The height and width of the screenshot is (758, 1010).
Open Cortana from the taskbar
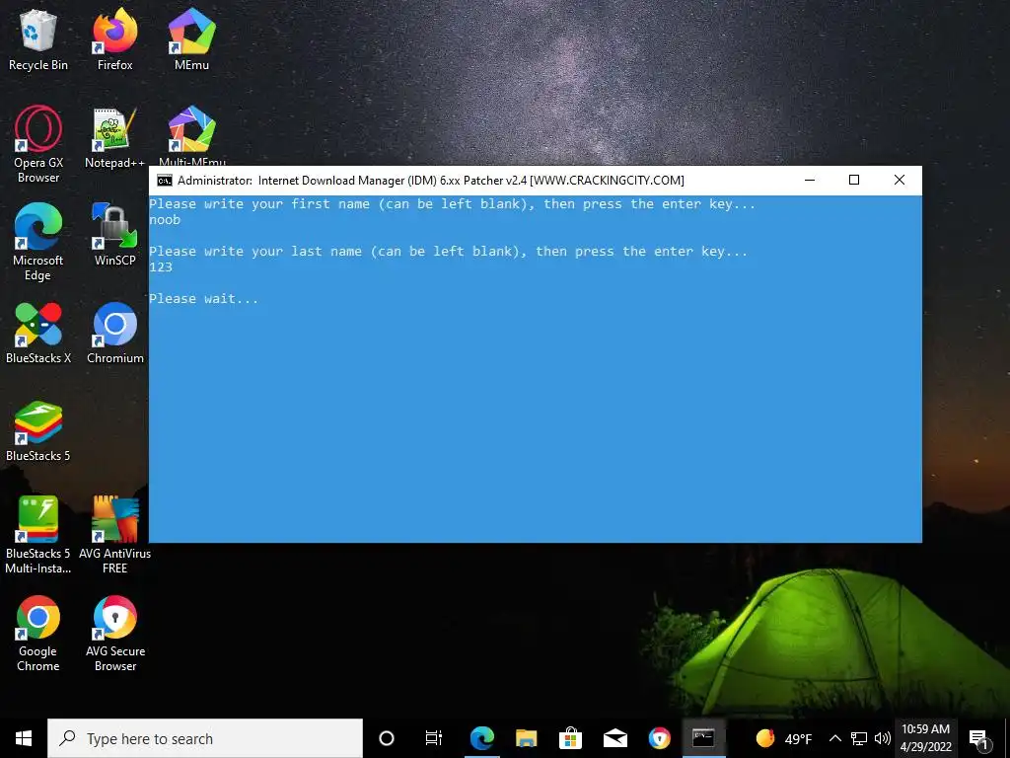pyautogui.click(x=387, y=738)
